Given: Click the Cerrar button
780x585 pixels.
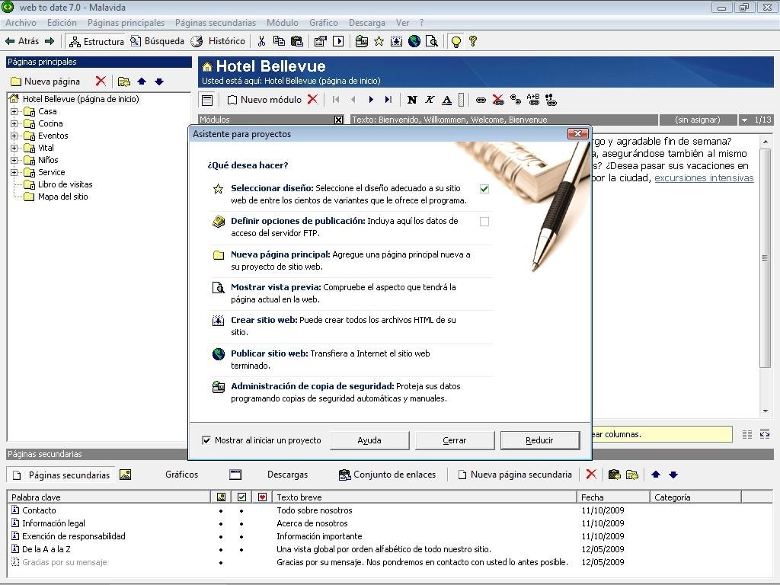Looking at the screenshot, I should coord(455,440).
